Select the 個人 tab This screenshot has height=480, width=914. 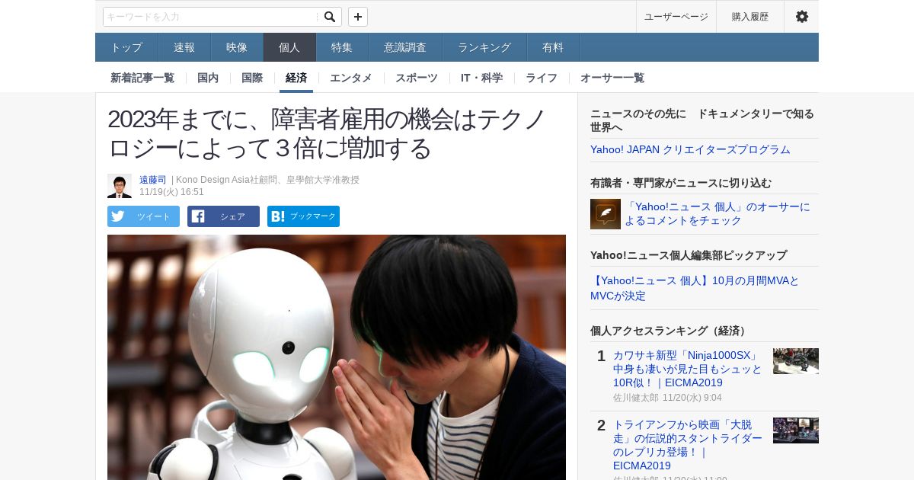pyautogui.click(x=289, y=47)
